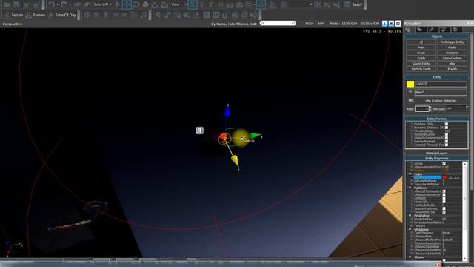Click the Redo arrow icon
474x267 pixels.
click(x=64, y=4)
